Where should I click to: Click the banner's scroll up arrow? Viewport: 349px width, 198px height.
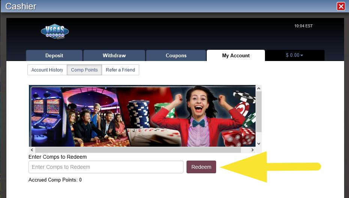point(259,88)
